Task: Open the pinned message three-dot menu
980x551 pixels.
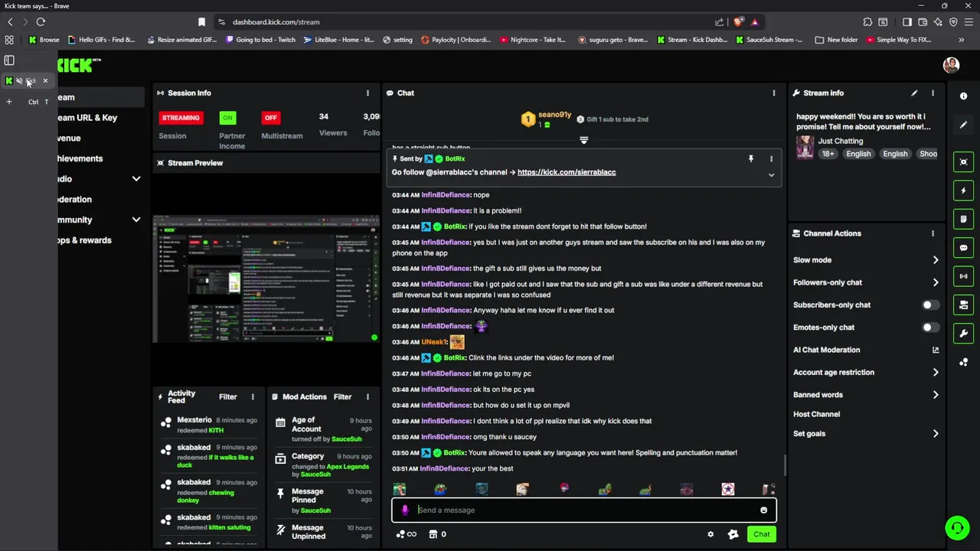Action: click(771, 158)
